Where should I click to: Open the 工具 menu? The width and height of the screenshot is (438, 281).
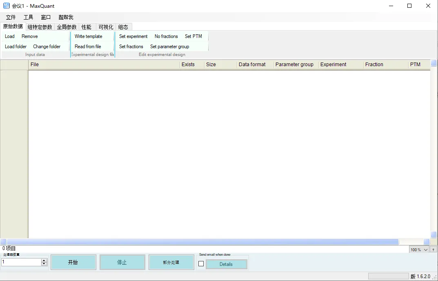29,17
